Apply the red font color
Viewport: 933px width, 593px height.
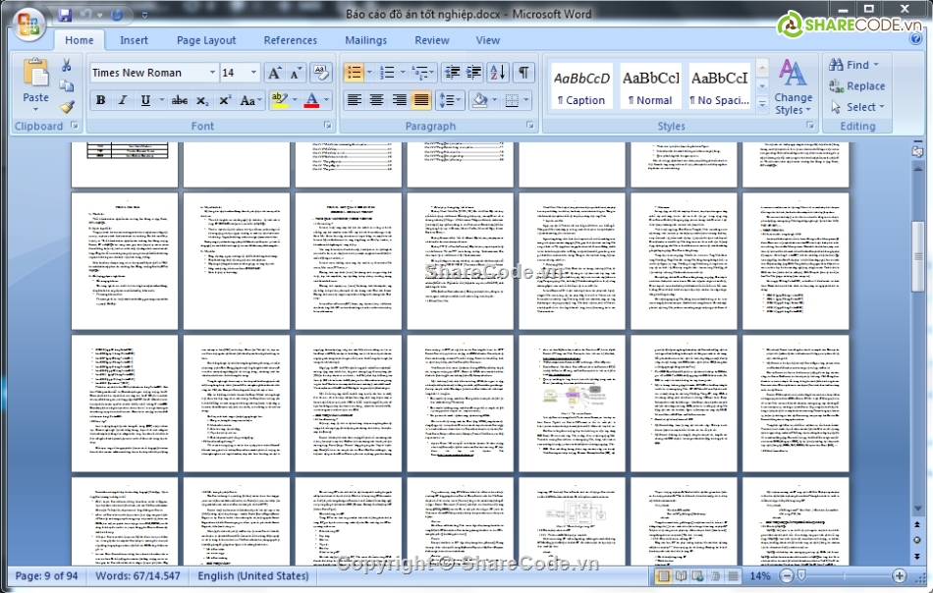coord(311,100)
